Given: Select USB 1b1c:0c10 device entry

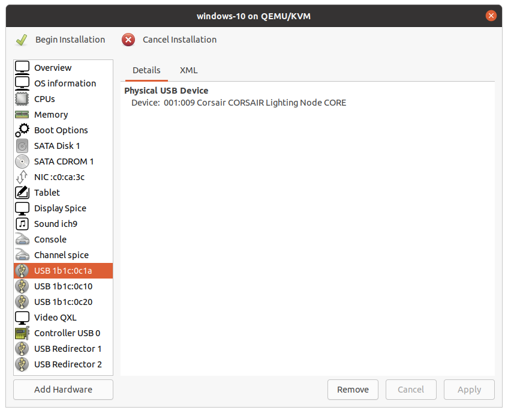Looking at the screenshot, I should pyautogui.click(x=63, y=286).
